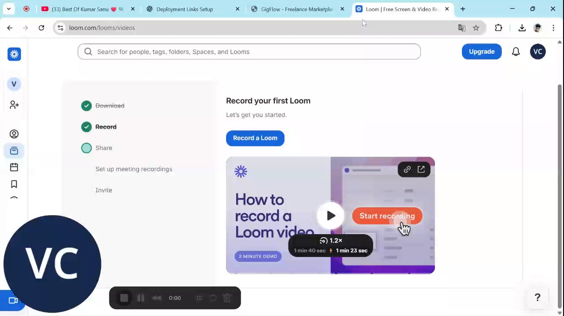Toggle the Download step checkmark

(86, 106)
